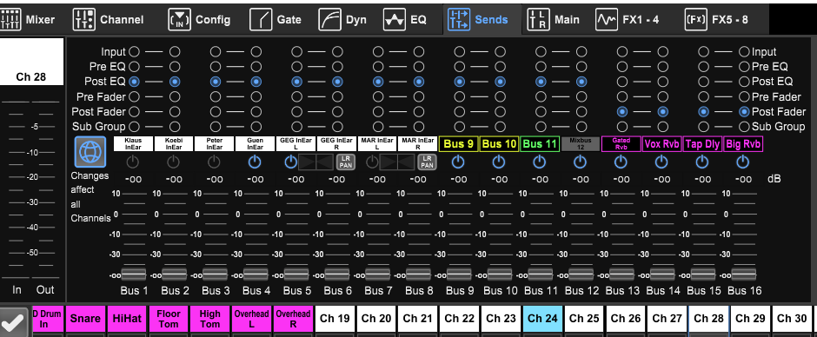Screen dimensions: 817x337
Task: Click the Bus 16 send fader handle
Action: tap(743, 274)
